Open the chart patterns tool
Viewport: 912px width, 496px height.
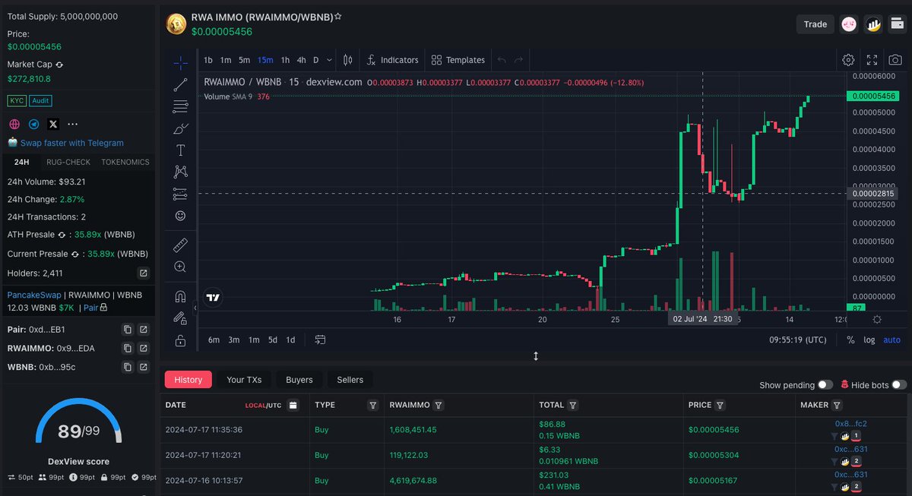pos(180,172)
